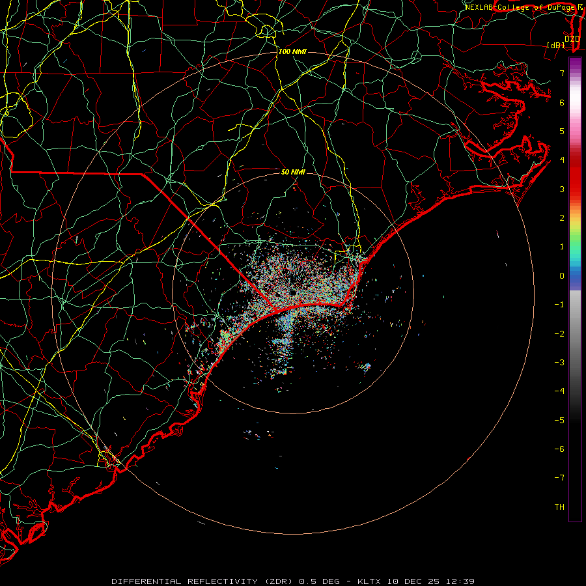Click the "6" value on the color scale
Viewport: 586px width, 586px height.
562,102
